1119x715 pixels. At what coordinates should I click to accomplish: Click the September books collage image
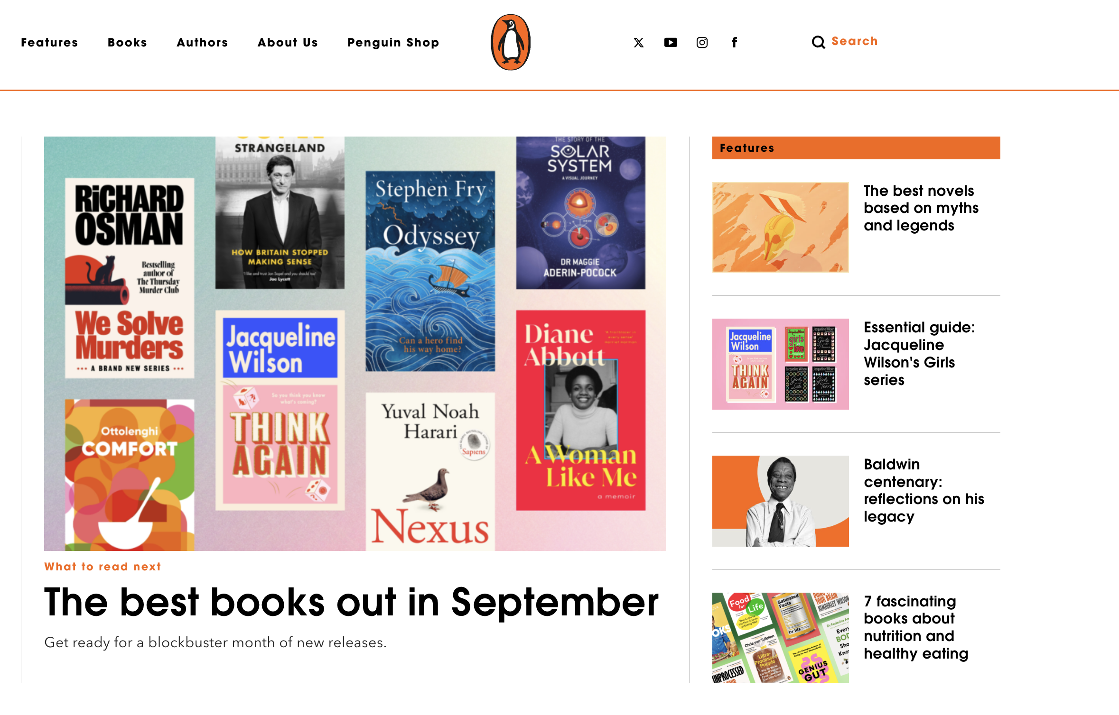355,344
